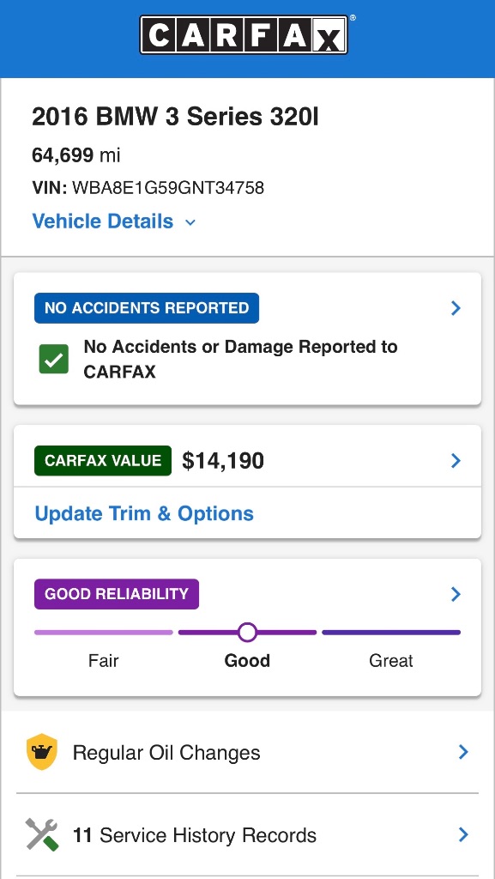This screenshot has height=879, width=495.
Task: Click the green CARFAX VALUE badge
Action: click(x=103, y=461)
